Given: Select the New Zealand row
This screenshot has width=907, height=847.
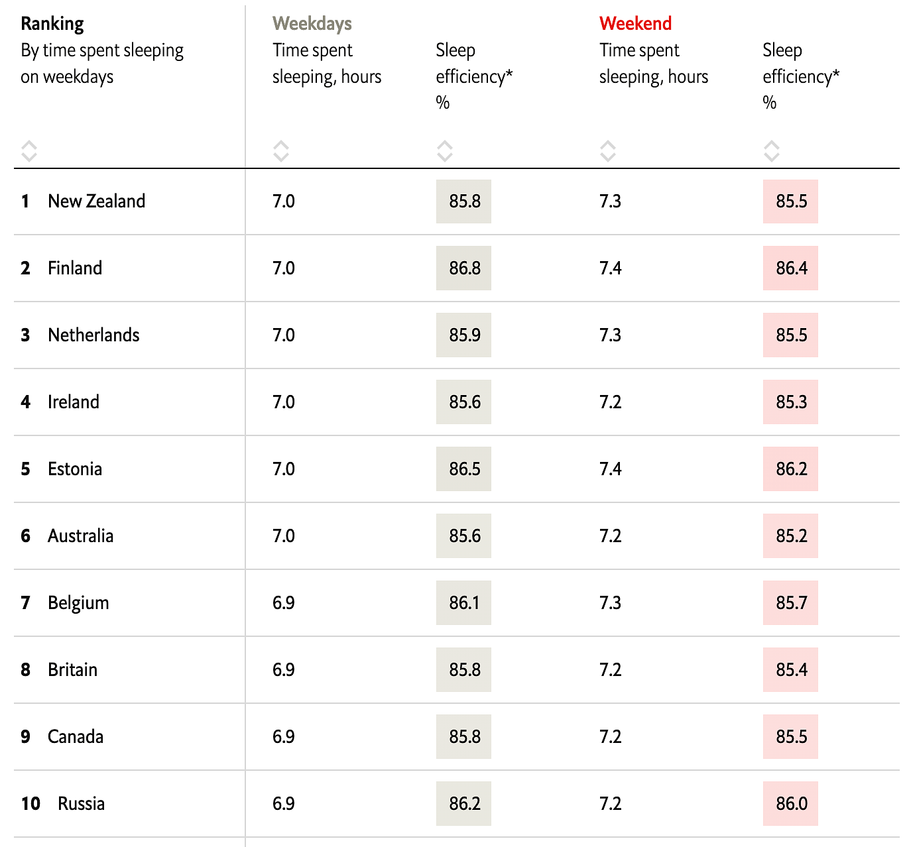Looking at the screenshot, I should [x=96, y=201].
